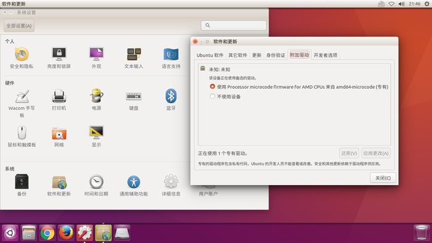
Task: Open Network (网络) settings icon
Action: [x=59, y=133]
